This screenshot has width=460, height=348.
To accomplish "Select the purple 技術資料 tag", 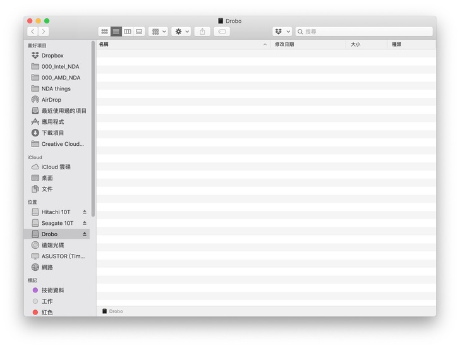I will [x=57, y=291].
